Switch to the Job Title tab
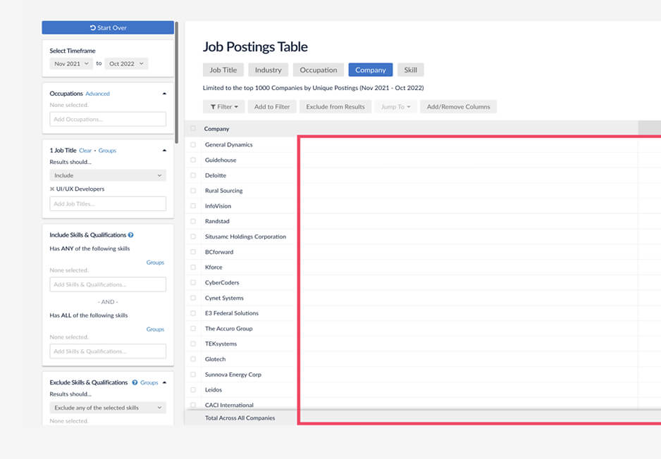 223,70
